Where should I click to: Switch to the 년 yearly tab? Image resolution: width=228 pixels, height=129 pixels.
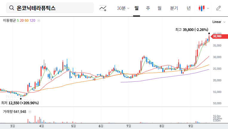189,8
